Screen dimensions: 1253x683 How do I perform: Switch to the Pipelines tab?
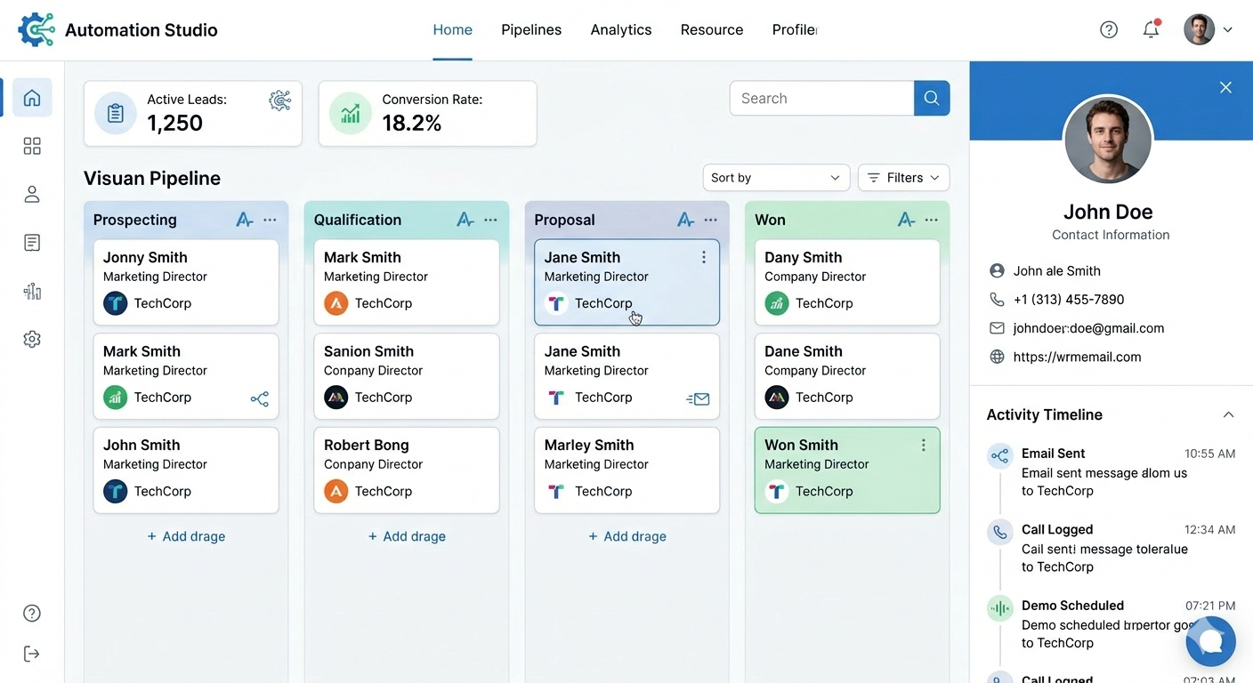click(x=531, y=29)
